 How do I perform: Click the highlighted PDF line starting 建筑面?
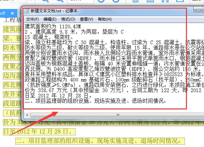tap(12, 29)
